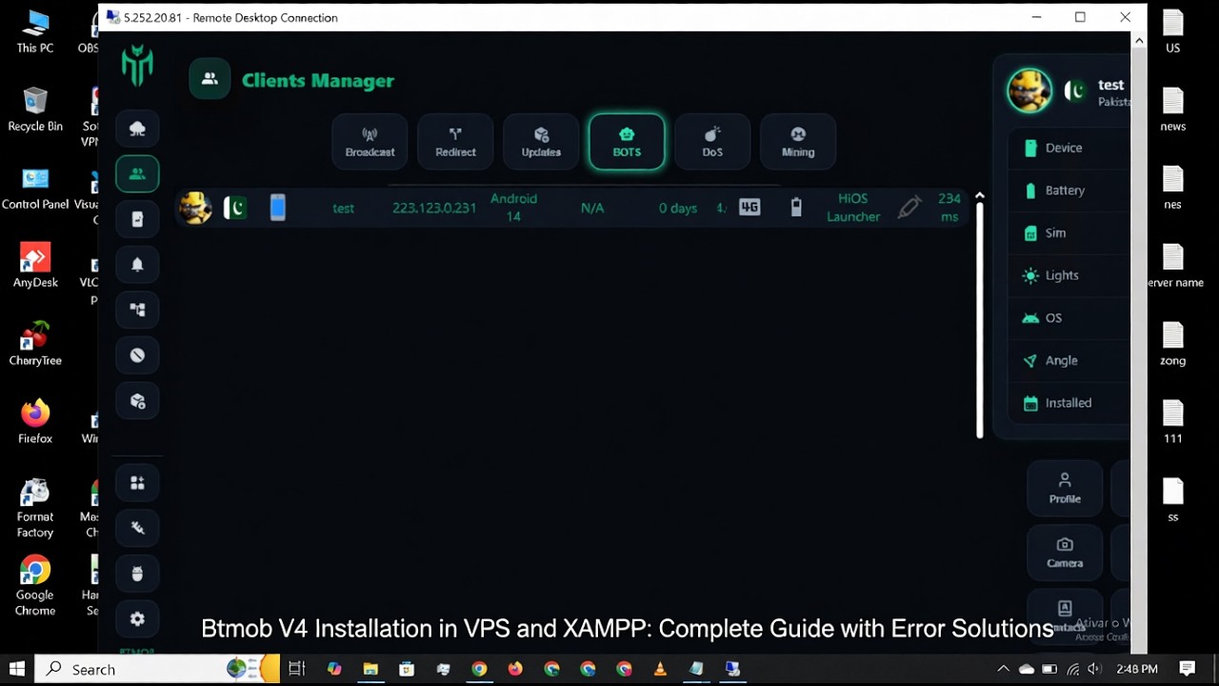Open the Mining tab
The width and height of the screenshot is (1219, 686).
tap(798, 142)
